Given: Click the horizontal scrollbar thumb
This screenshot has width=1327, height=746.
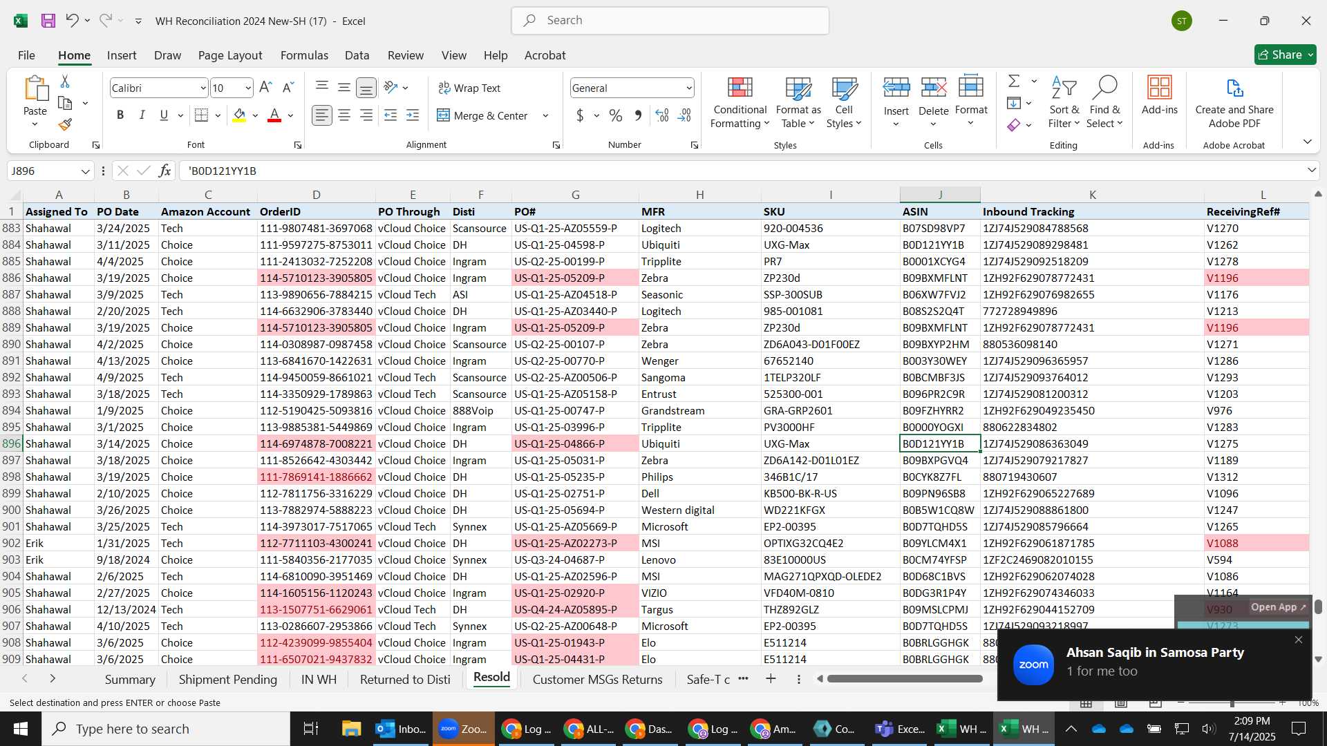Looking at the screenshot, I should 905,679.
